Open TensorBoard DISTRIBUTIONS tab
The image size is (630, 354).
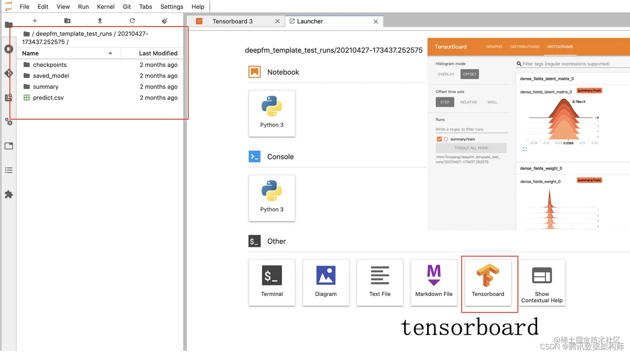click(525, 47)
